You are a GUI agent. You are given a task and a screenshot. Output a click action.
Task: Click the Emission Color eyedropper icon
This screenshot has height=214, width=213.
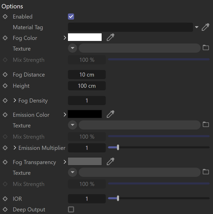click(110, 114)
